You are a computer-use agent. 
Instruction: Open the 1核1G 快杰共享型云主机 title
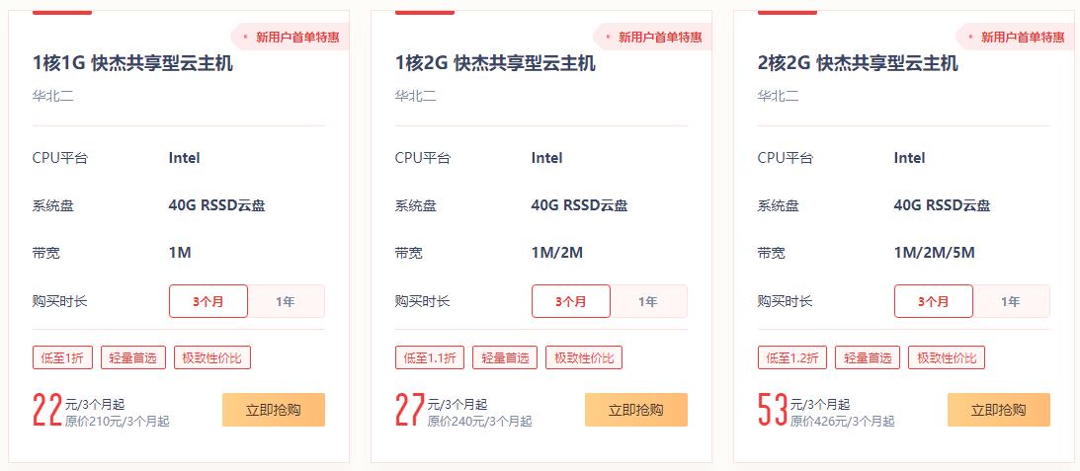click(132, 64)
